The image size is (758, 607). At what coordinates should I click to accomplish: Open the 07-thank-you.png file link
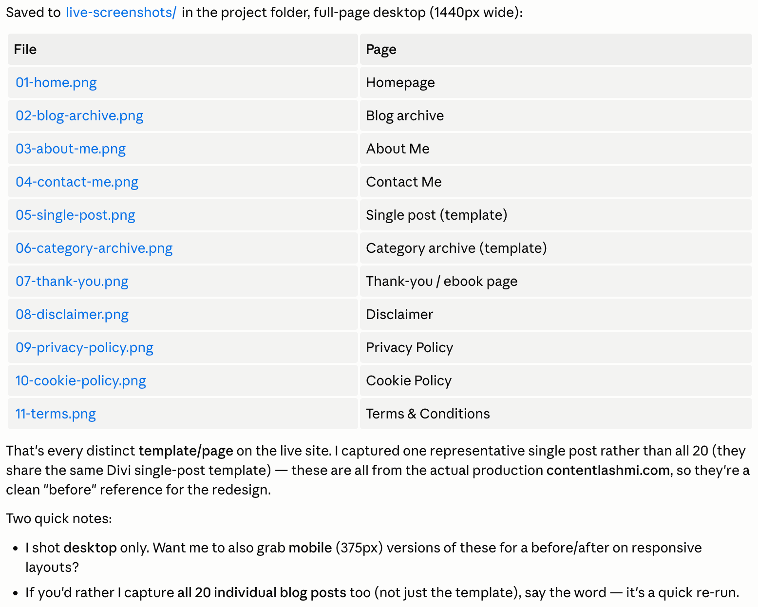point(72,281)
